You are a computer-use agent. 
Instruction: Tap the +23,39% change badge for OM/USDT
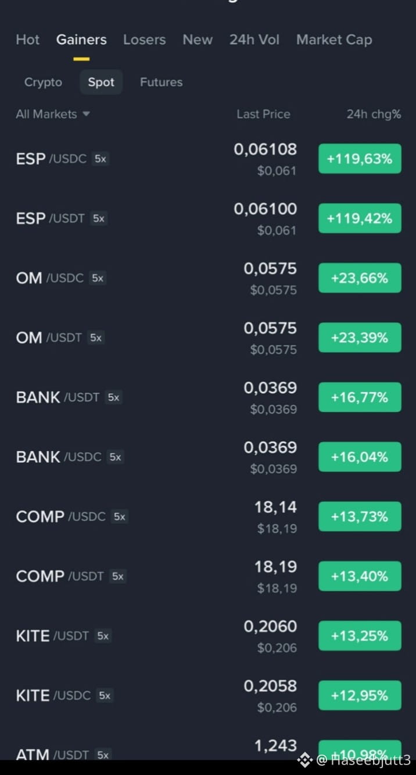[360, 337]
